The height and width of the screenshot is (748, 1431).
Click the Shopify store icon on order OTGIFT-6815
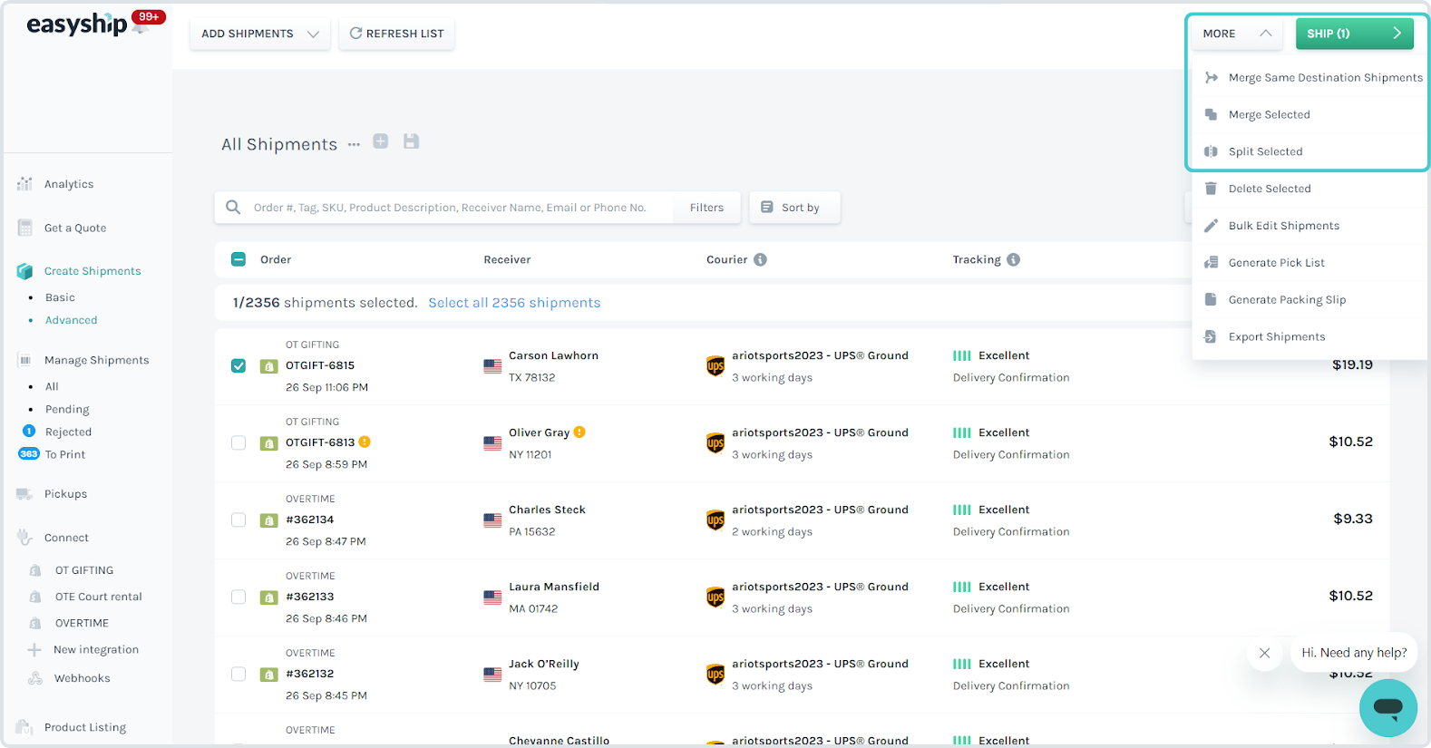click(269, 366)
